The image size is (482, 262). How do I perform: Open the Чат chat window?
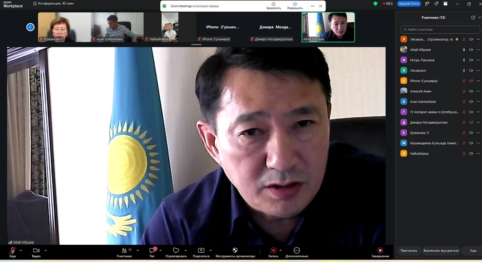[x=152, y=252]
